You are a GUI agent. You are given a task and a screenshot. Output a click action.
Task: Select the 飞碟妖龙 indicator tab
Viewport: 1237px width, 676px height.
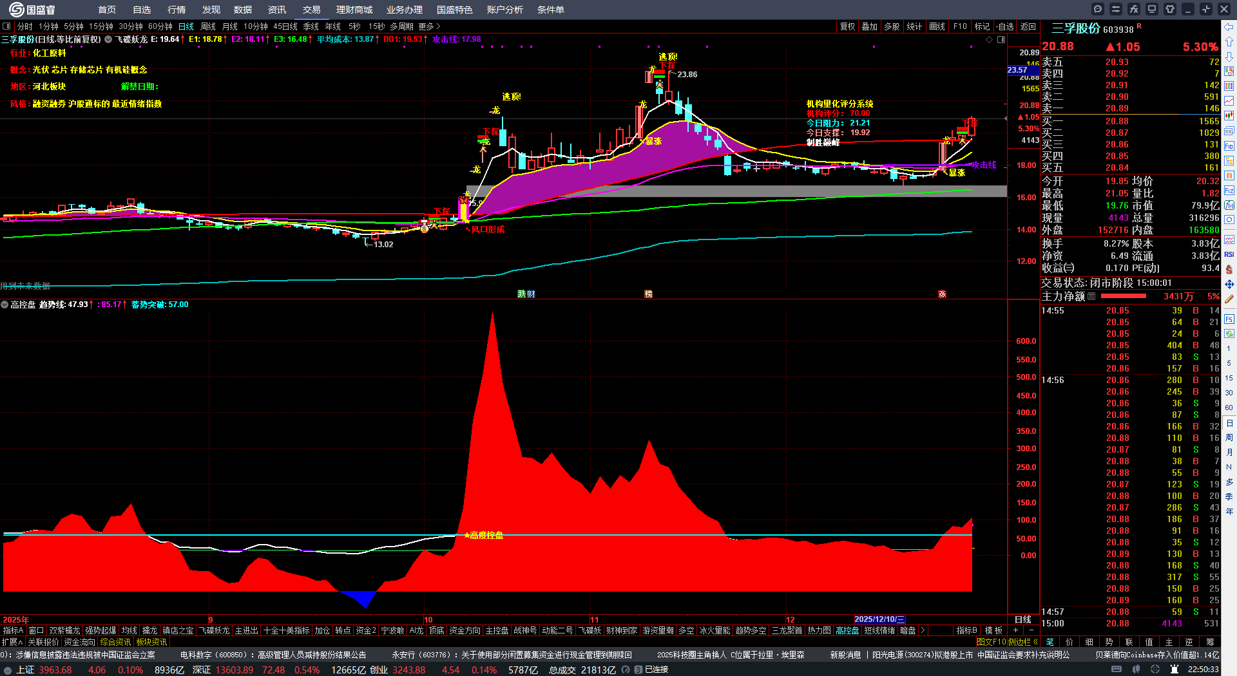click(215, 630)
